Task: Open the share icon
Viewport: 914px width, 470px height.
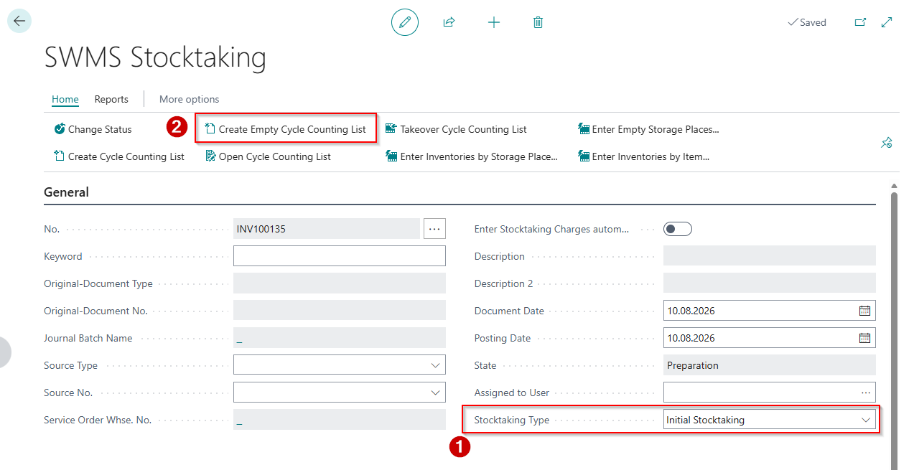Action: (x=449, y=22)
